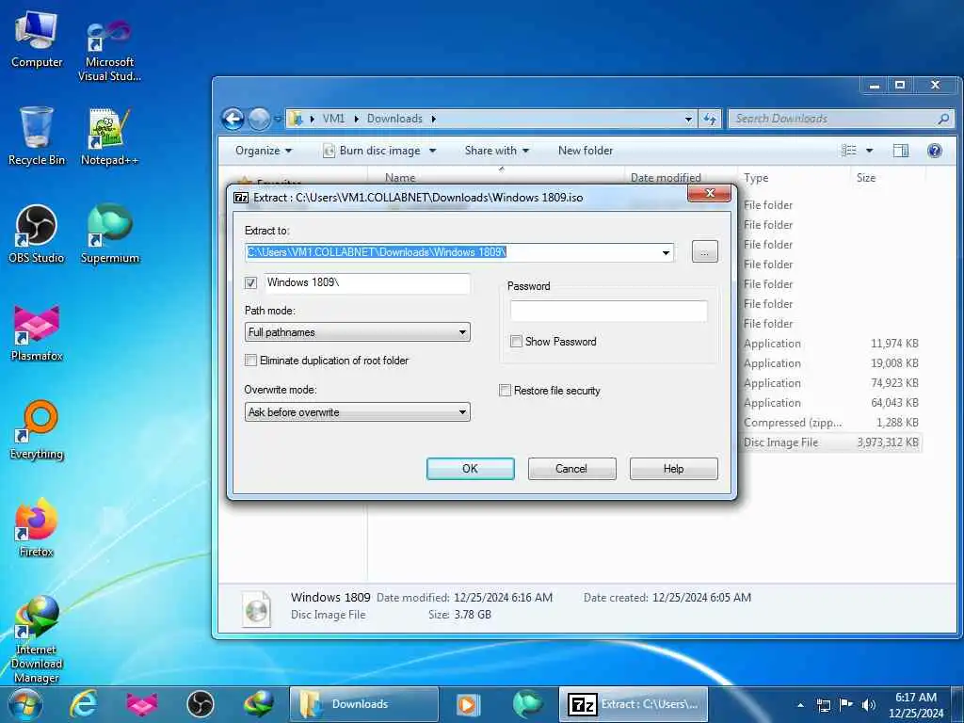Viewport: 964px width, 723px height.
Task: Enable Eliminate duplication of root folder
Action: point(250,361)
